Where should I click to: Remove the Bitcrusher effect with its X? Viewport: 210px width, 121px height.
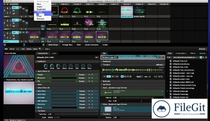[92, 78]
